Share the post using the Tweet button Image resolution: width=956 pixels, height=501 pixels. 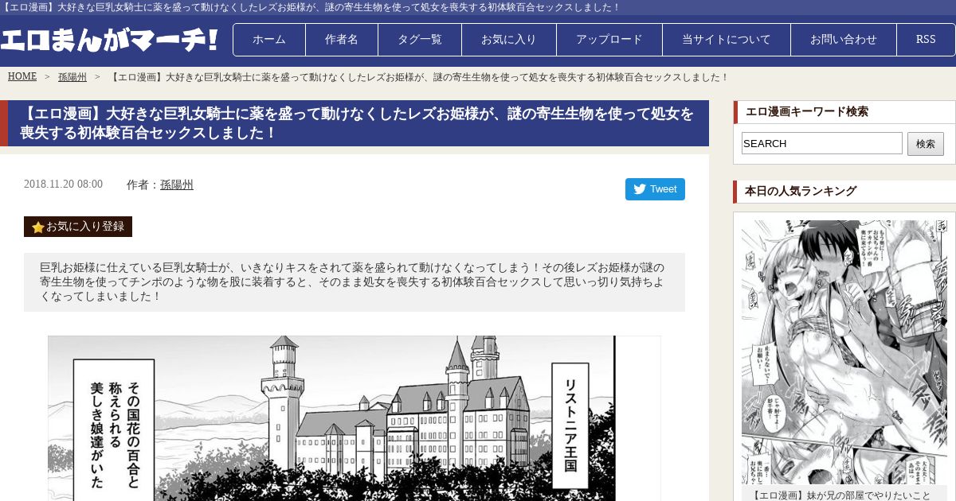(655, 189)
